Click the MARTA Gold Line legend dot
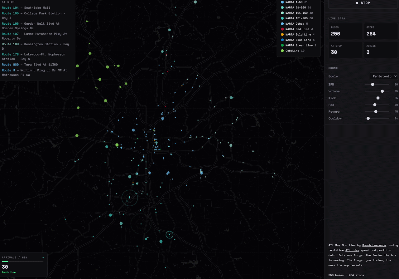 coord(282,34)
